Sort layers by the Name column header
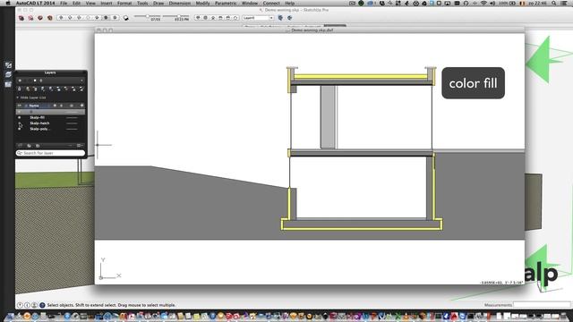 (34, 106)
